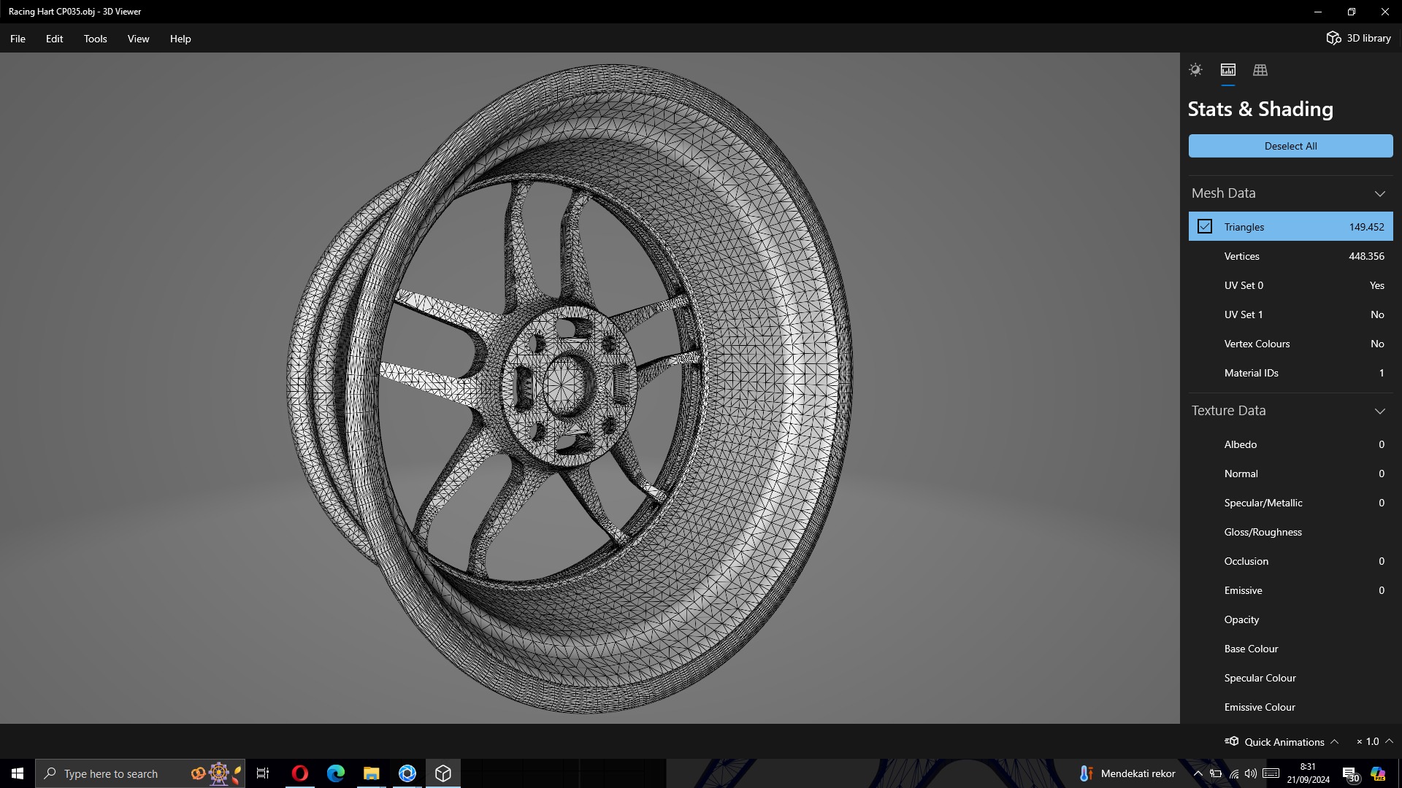1402x788 pixels.
Task: Open the View menu
Action: [138, 39]
